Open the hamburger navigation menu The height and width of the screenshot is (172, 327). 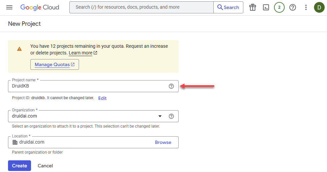[x=9, y=8]
